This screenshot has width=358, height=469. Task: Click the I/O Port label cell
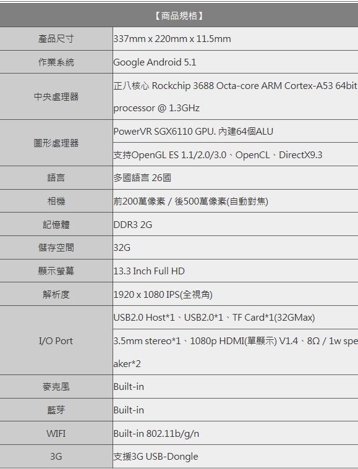point(56,340)
